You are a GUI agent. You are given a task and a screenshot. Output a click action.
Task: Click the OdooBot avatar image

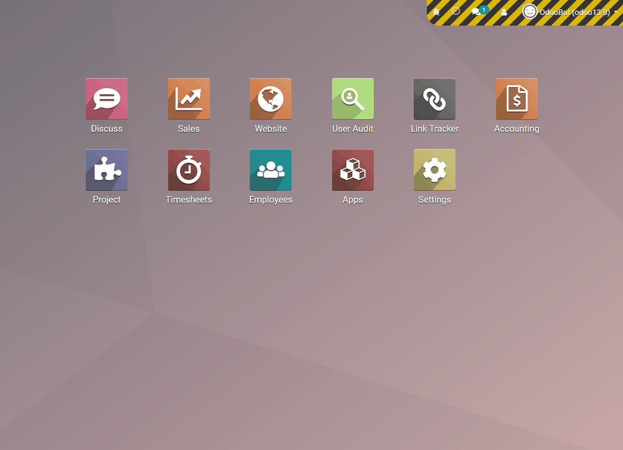(529, 12)
